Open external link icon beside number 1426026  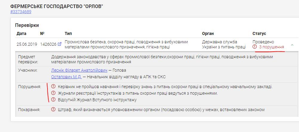[60, 44]
